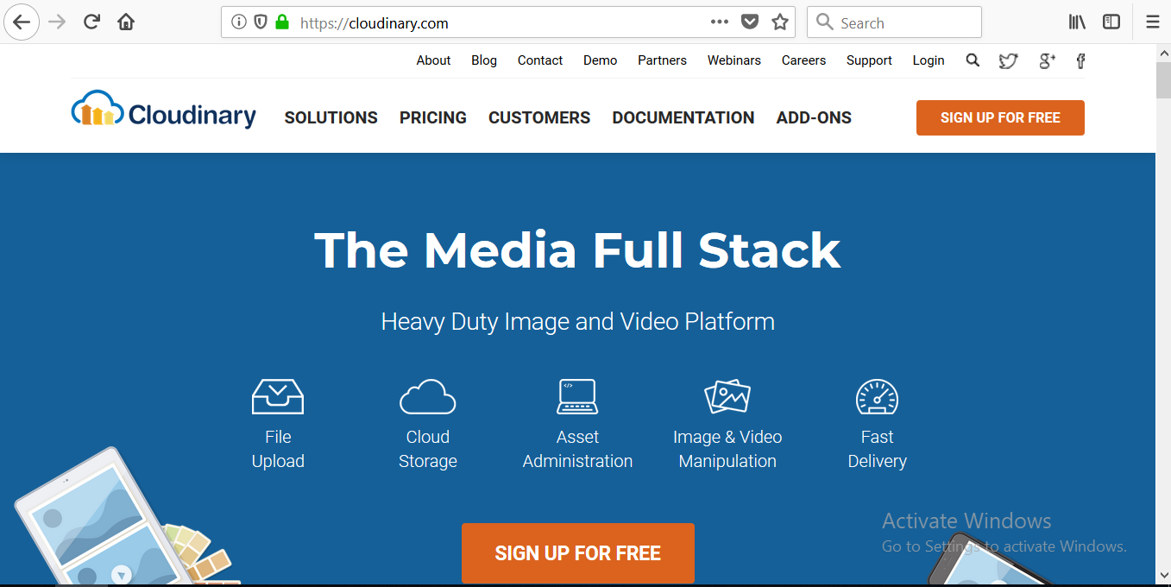
Task: Open the Library bookmarks icon
Action: pos(1077,22)
